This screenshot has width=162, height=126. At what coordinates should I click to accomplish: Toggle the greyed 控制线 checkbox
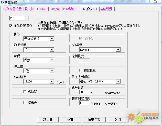81,38
